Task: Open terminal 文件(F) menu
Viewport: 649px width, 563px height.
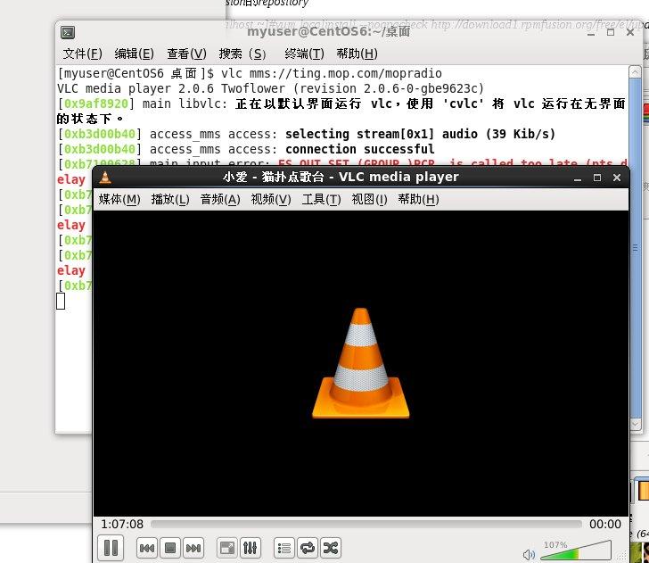Action: coord(82,54)
